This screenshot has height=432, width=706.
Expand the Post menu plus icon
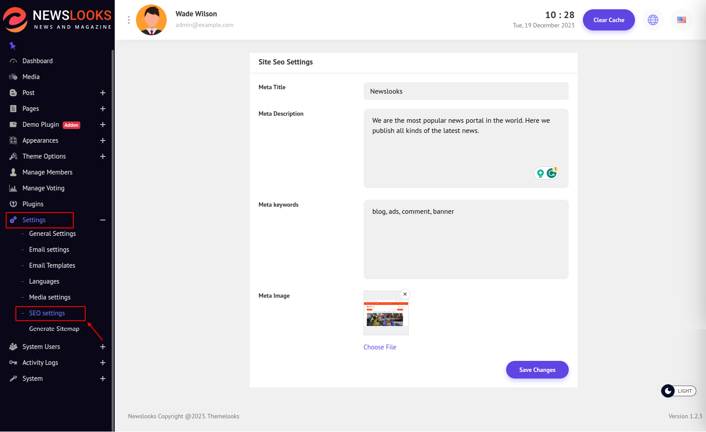click(x=102, y=93)
